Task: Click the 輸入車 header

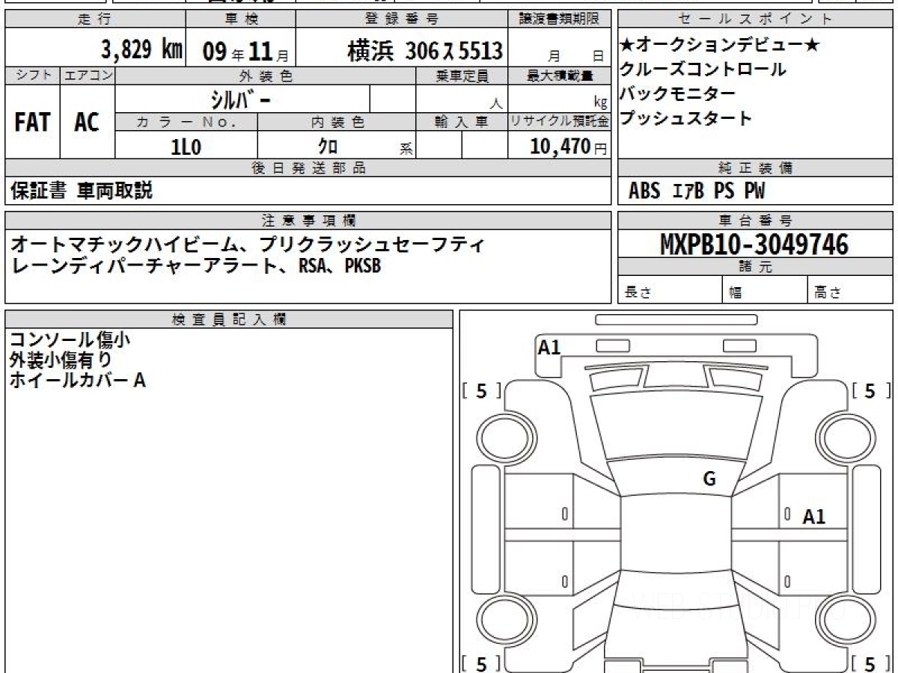Action: (x=462, y=122)
